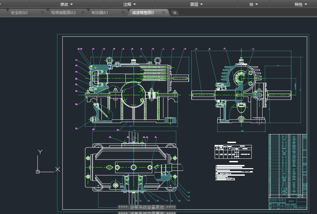Close the 安全钳A0 tab
The height and width of the screenshot is (214, 317).
point(42,12)
